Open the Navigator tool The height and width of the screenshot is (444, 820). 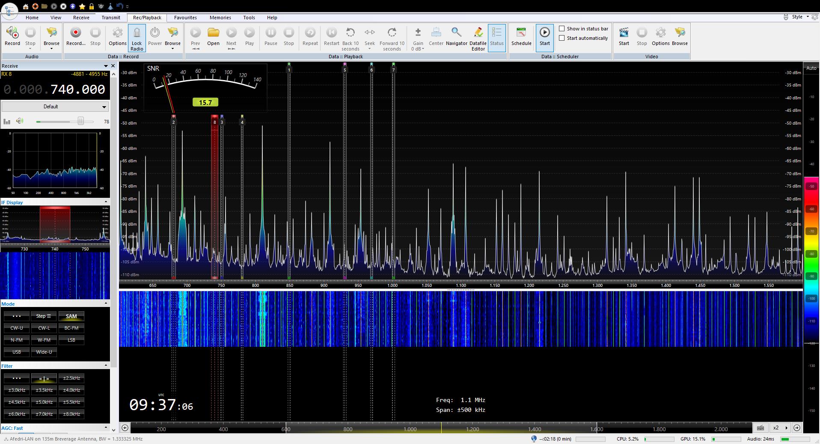coord(456,36)
